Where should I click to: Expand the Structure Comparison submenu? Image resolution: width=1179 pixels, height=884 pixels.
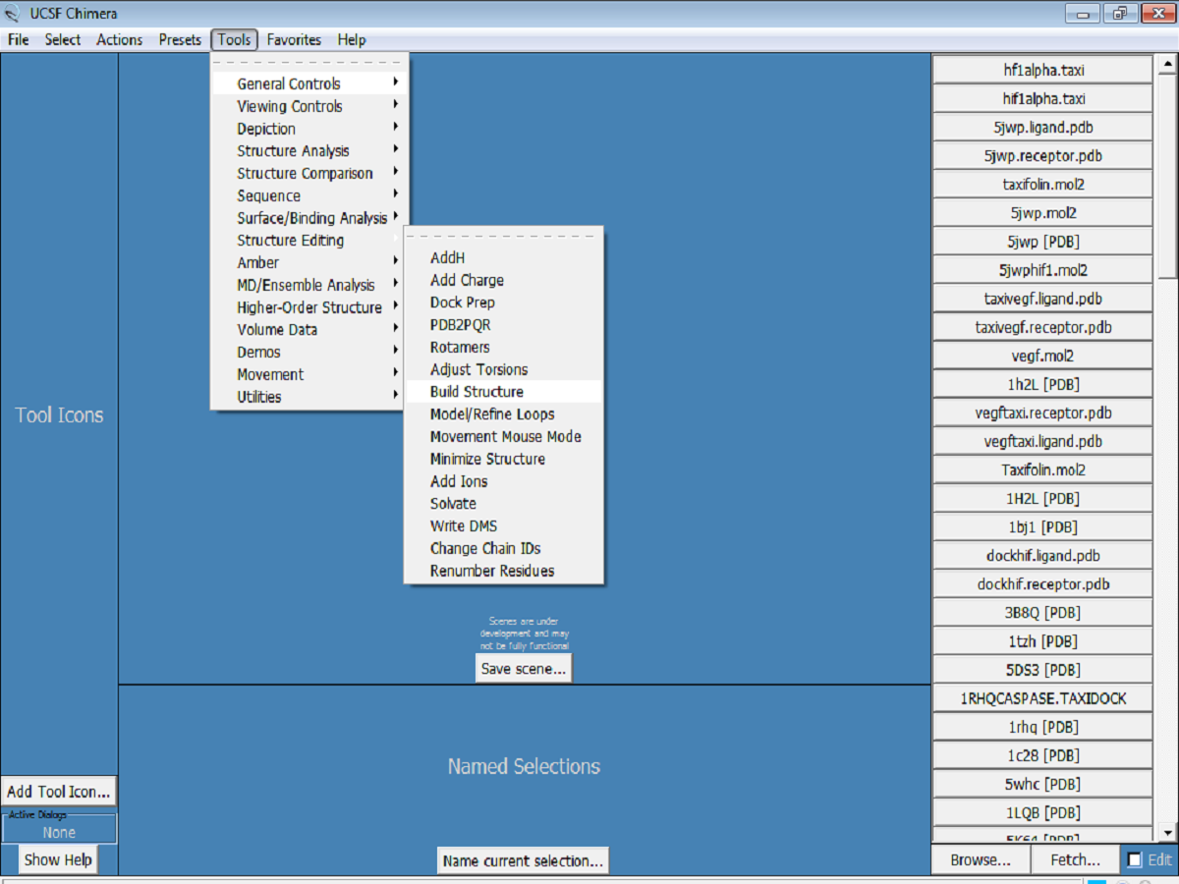point(309,173)
